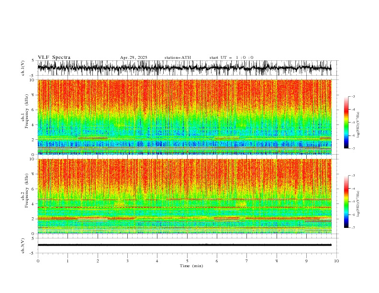
Task: Click the 'ch.1(V)' axis label
Action: click(23, 68)
